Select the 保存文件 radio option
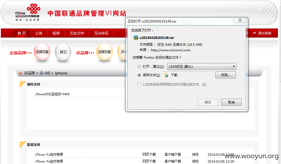Screen dimensions: 281x164 pos(139,75)
